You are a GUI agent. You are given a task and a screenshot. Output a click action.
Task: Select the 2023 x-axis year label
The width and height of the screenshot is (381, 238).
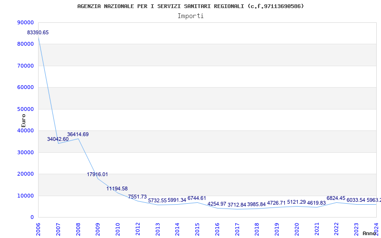[x=356, y=229]
